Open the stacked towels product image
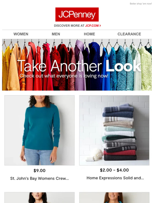Image resolution: width=152 pixels, height=203 pixels. pyautogui.click(x=114, y=130)
